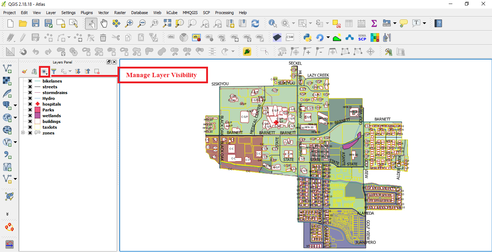Select the buildings layer name
The width and height of the screenshot is (492, 252).
click(x=52, y=121)
